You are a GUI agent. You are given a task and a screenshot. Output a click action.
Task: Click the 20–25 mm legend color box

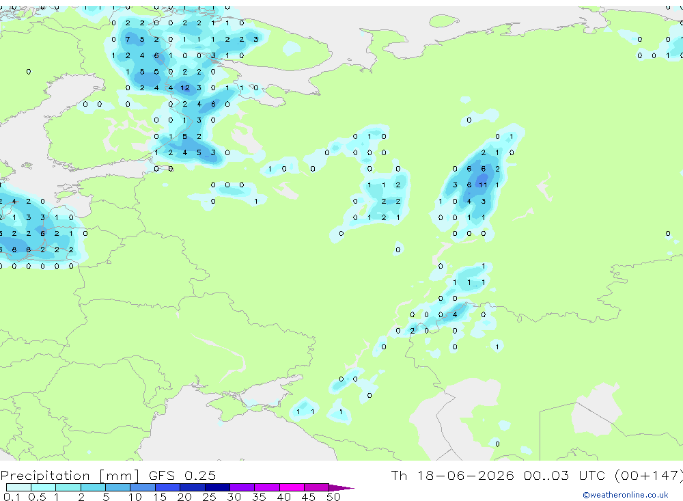193,487
